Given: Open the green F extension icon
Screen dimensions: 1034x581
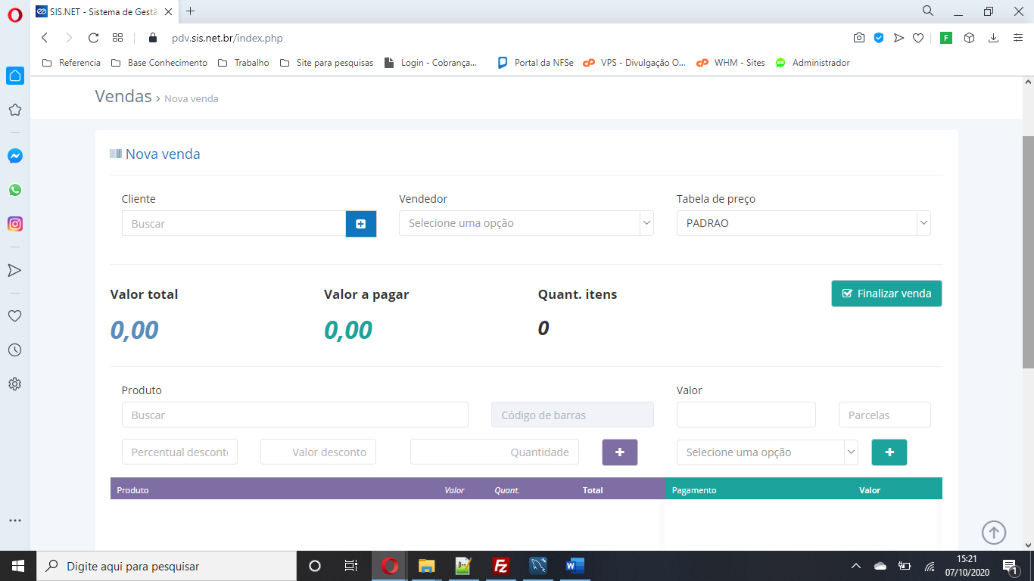Looking at the screenshot, I should tap(946, 38).
